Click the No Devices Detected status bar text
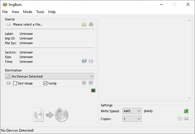Image resolution: width=195 pixels, height=134 pixels. point(17,130)
